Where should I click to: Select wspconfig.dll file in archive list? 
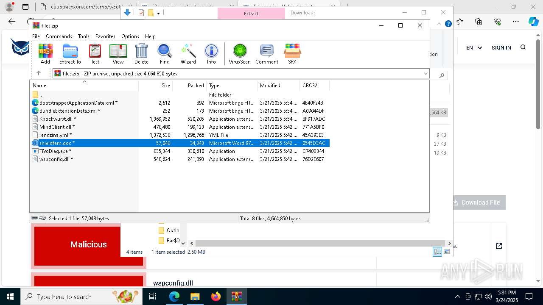(x=180, y=159)
